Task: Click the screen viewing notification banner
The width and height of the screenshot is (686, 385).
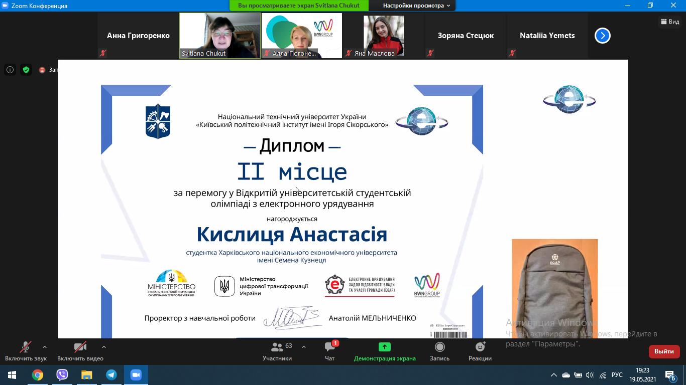Action: (x=299, y=6)
